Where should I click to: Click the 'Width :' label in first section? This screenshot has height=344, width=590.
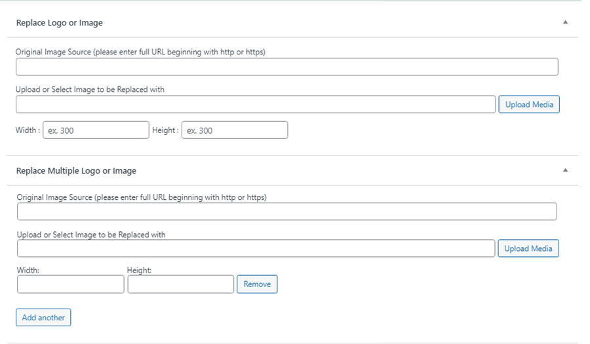(28, 130)
